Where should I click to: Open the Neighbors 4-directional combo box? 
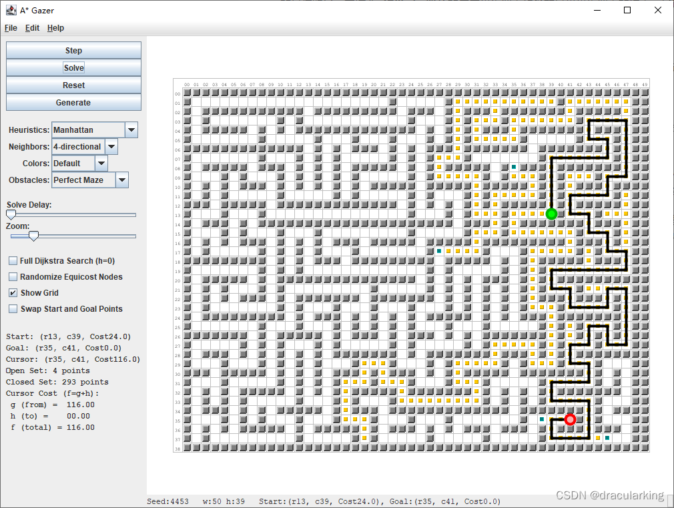(85, 147)
